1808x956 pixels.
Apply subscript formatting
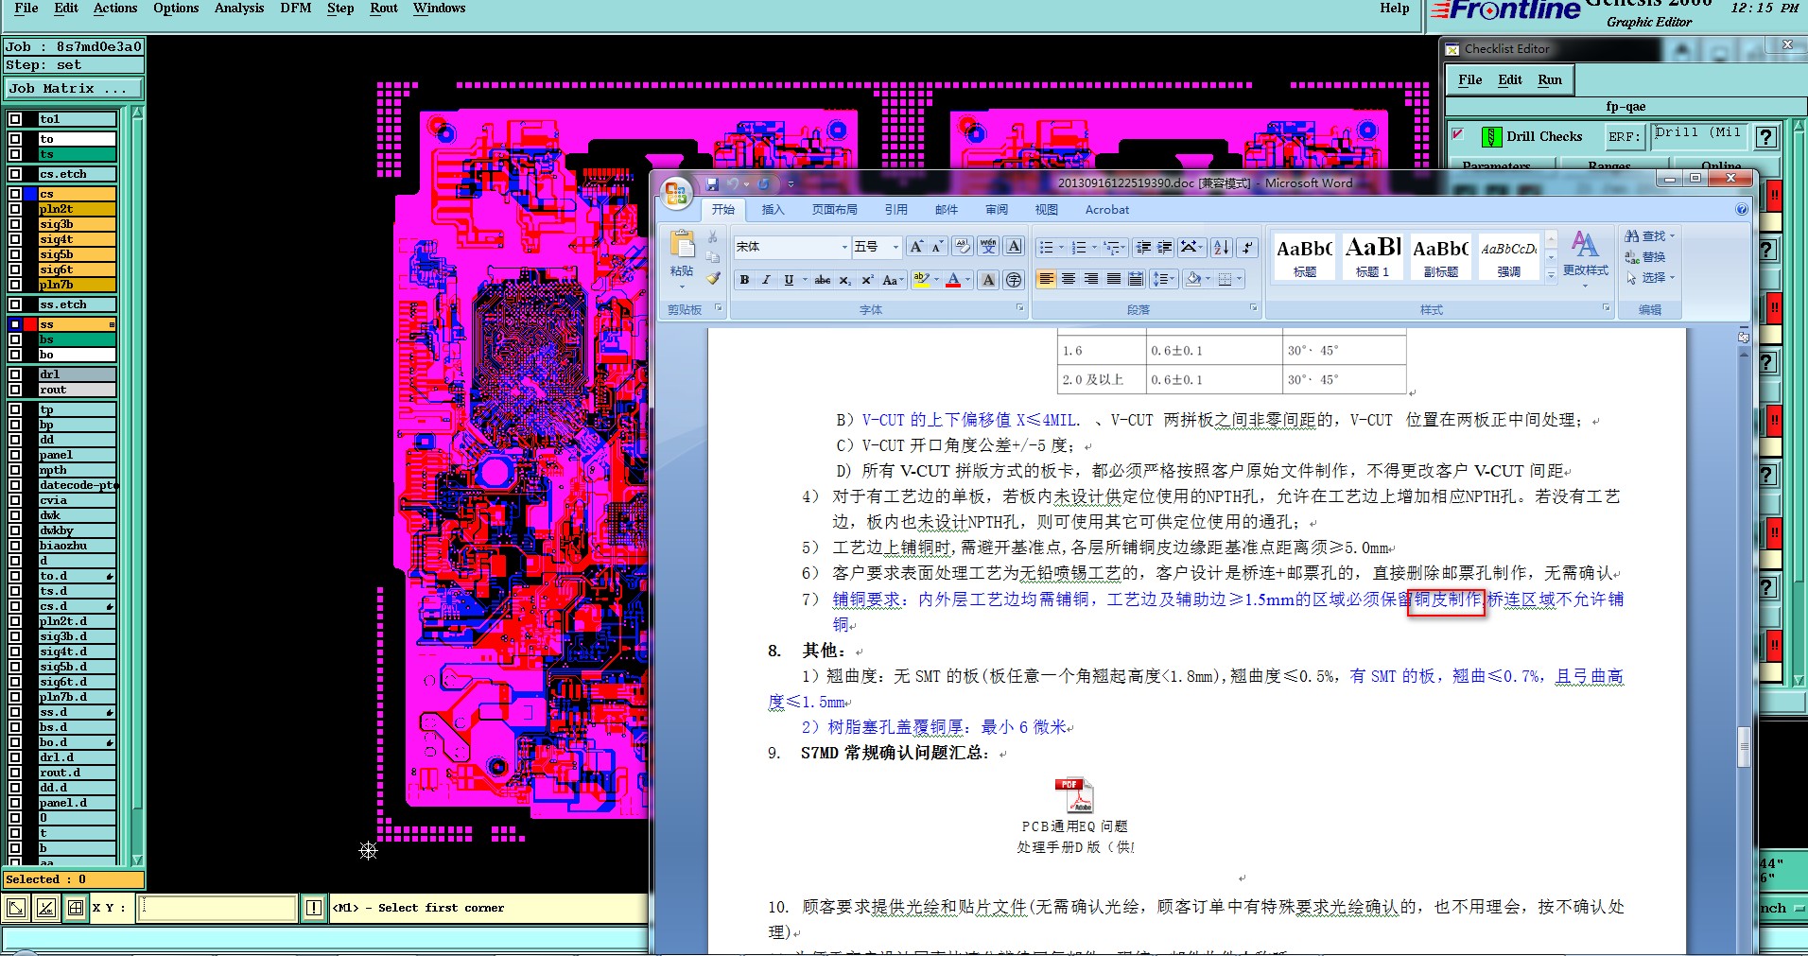[845, 280]
